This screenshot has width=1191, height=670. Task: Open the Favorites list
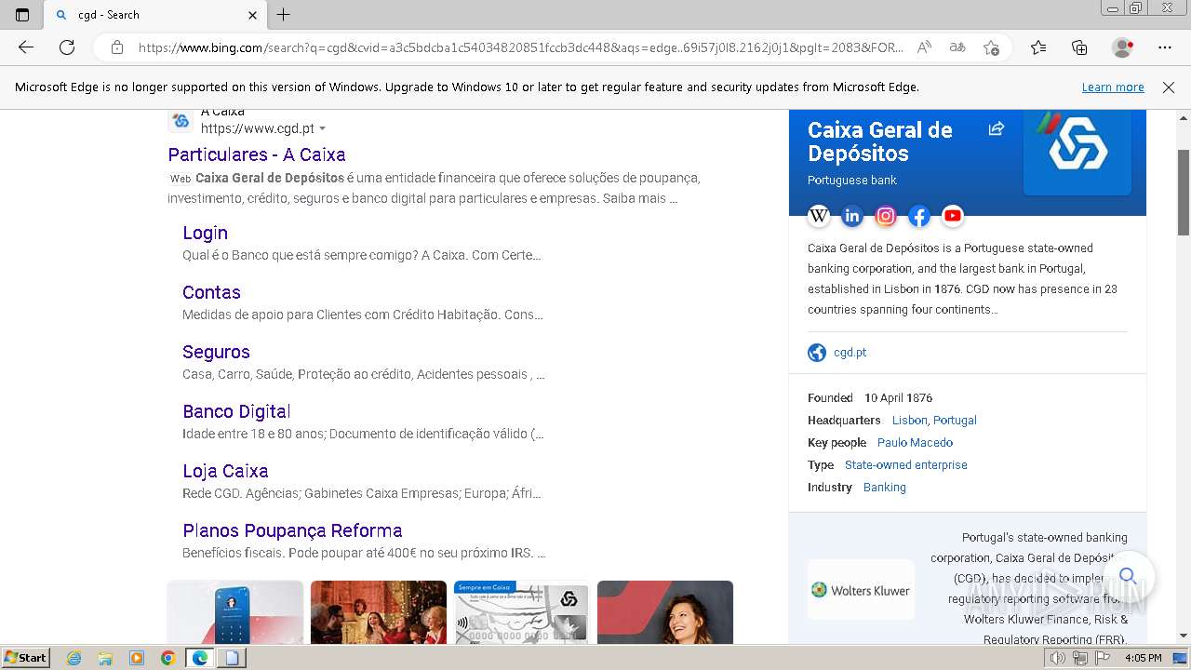point(1038,47)
